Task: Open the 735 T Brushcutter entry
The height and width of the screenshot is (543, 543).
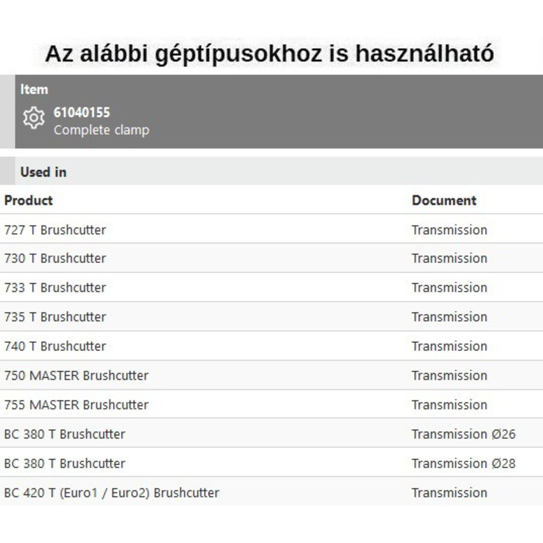Action: tap(55, 317)
